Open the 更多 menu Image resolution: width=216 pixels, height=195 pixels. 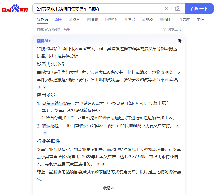click(200, 19)
